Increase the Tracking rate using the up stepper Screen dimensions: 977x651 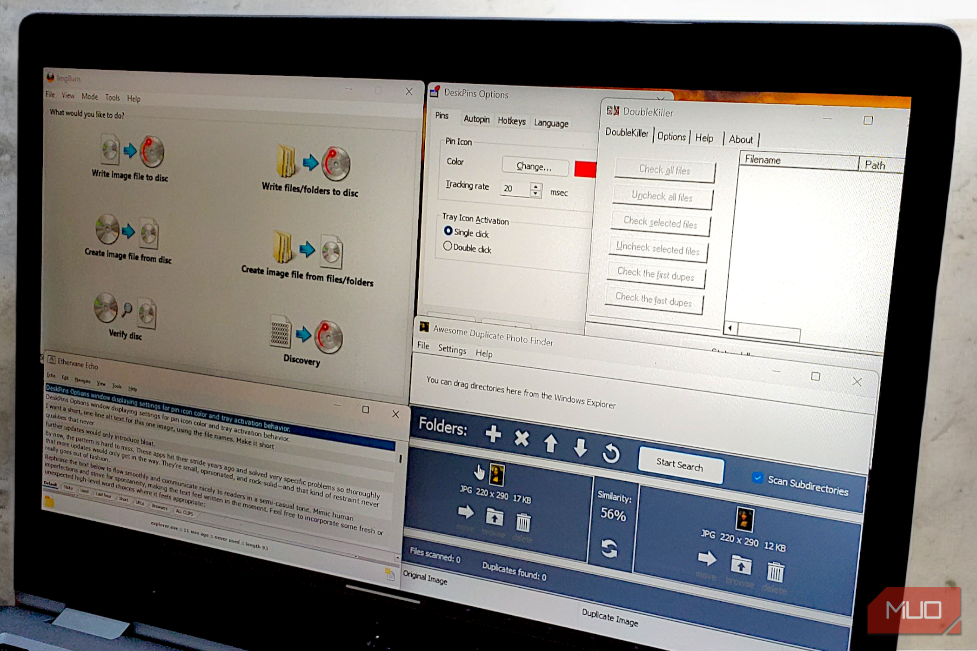pyautogui.click(x=536, y=186)
